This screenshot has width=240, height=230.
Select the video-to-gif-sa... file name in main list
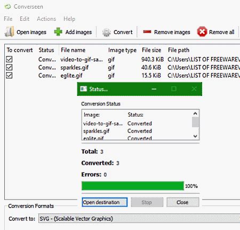point(82,60)
